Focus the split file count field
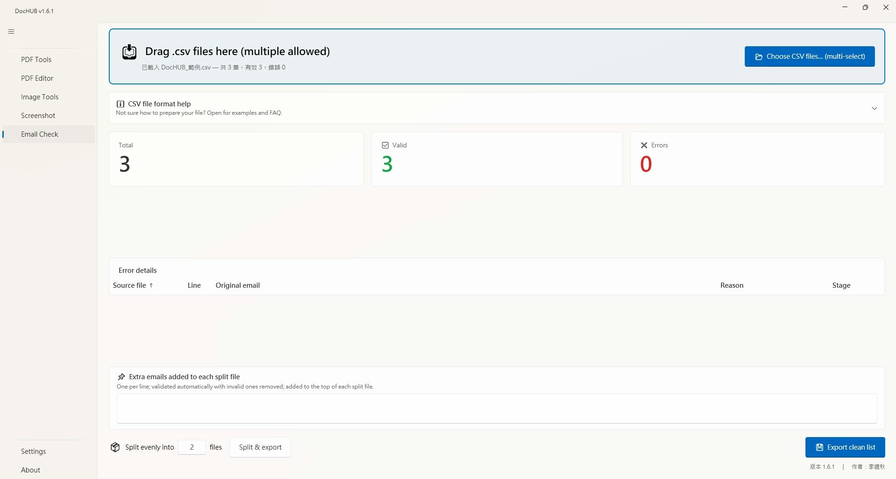The width and height of the screenshot is (896, 479). pos(192,447)
